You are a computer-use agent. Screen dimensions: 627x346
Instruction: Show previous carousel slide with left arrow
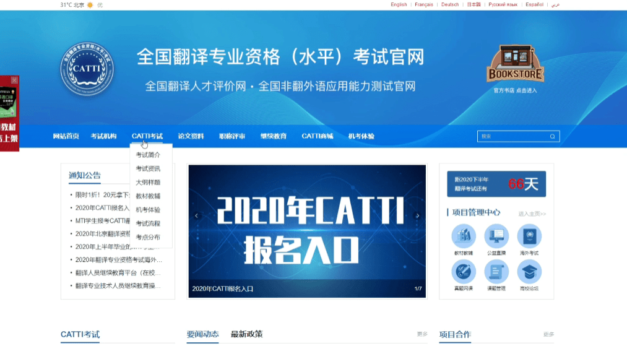[x=196, y=215]
